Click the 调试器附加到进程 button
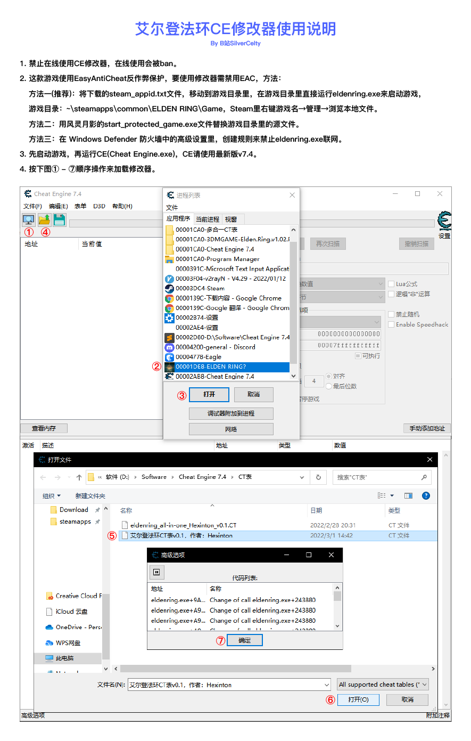The width and height of the screenshot is (471, 741). coord(231,413)
